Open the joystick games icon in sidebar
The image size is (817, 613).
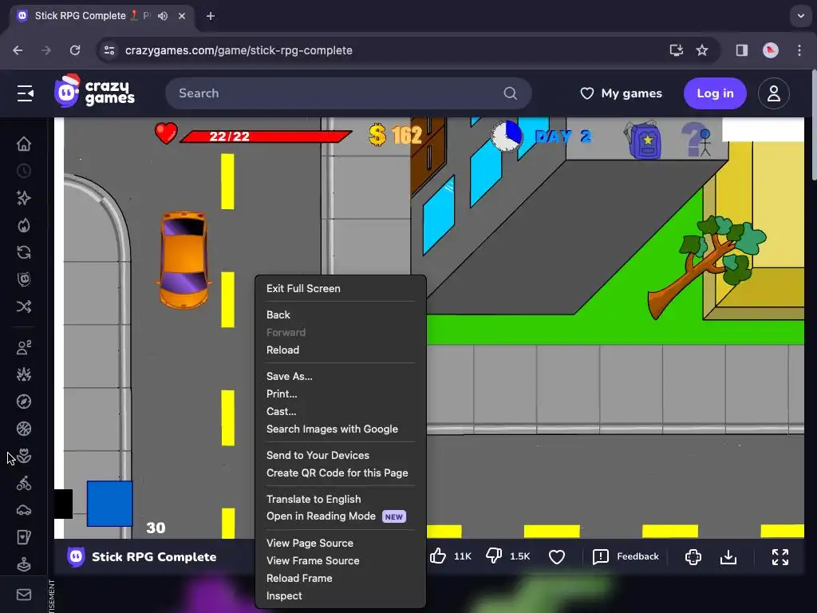pos(24,564)
